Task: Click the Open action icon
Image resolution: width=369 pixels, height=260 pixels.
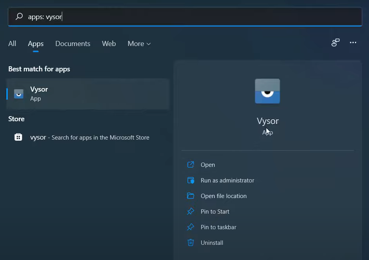Action: tap(191, 164)
